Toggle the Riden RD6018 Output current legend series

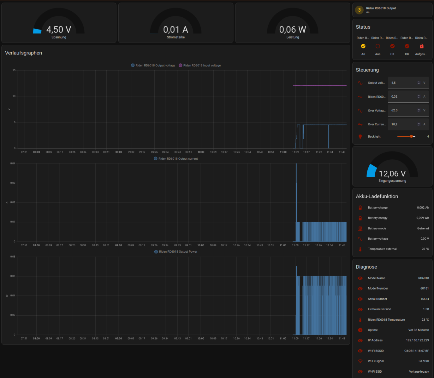coord(176,159)
